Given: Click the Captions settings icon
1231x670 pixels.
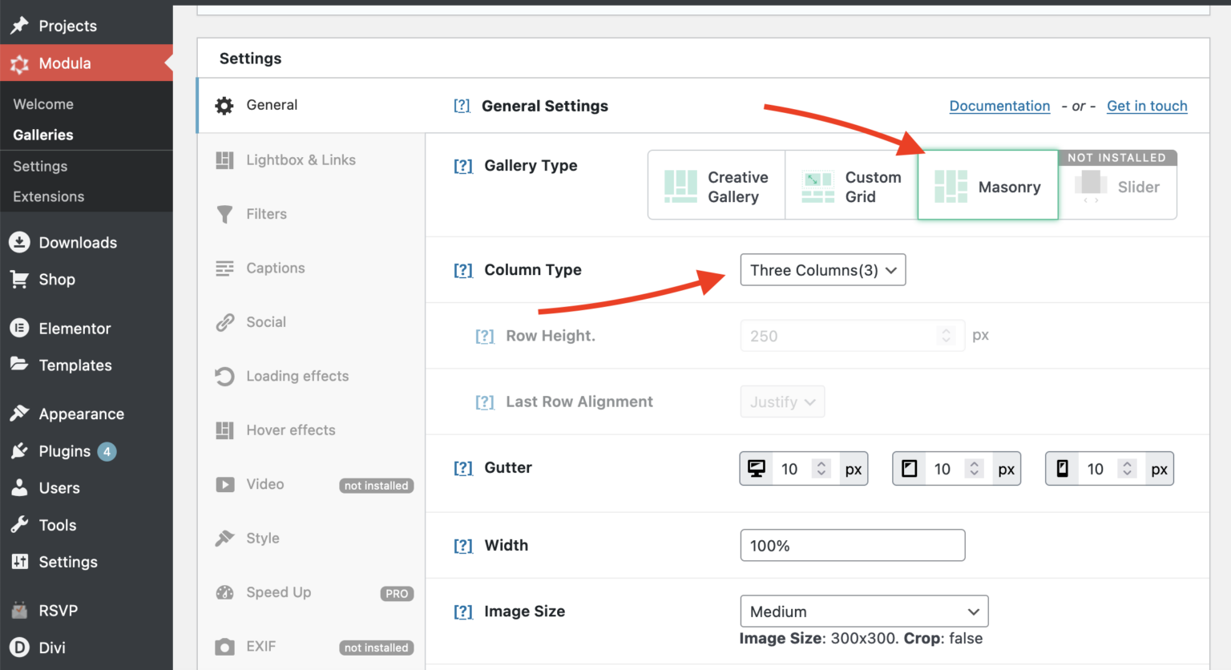Looking at the screenshot, I should tap(225, 268).
